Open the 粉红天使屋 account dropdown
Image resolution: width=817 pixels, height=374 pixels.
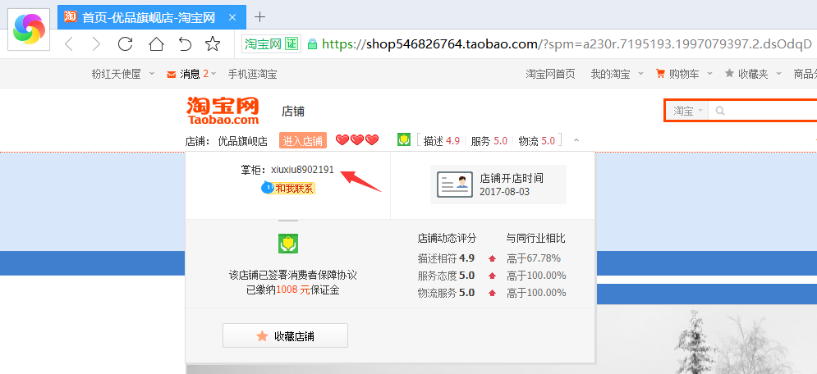[123, 74]
